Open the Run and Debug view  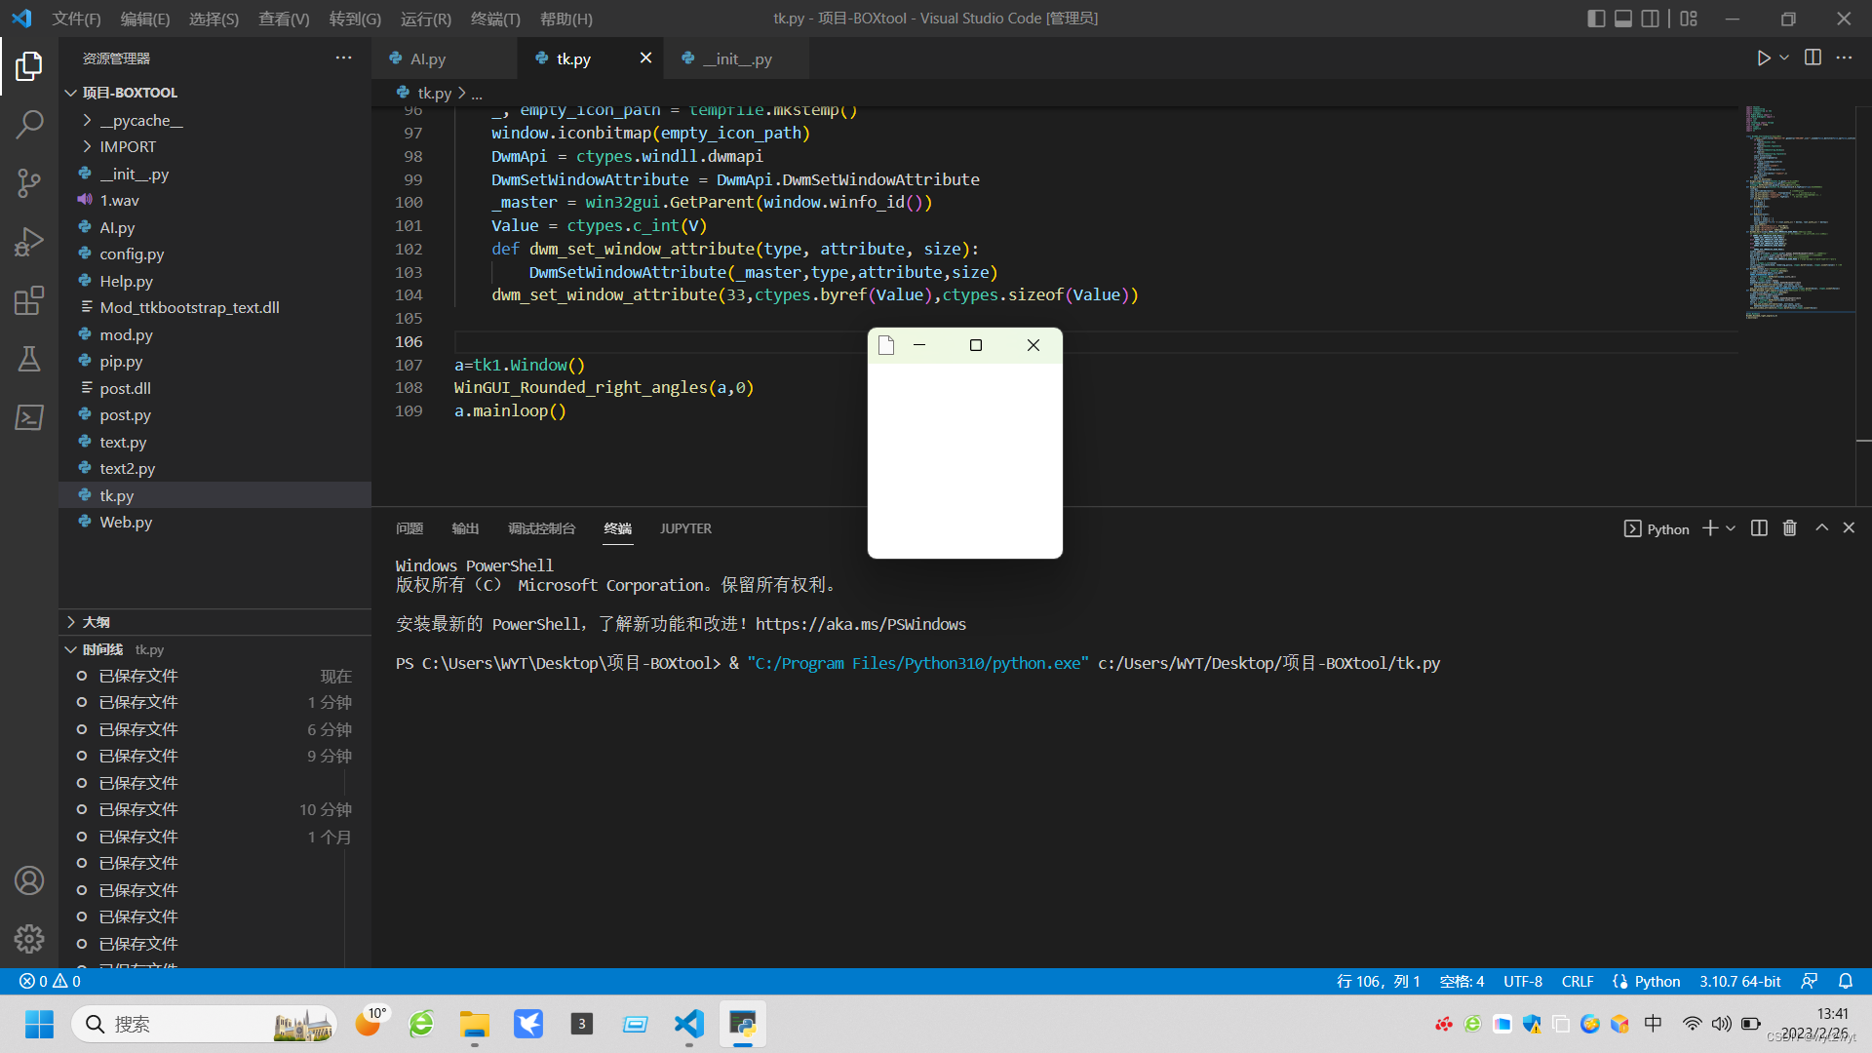point(29,242)
